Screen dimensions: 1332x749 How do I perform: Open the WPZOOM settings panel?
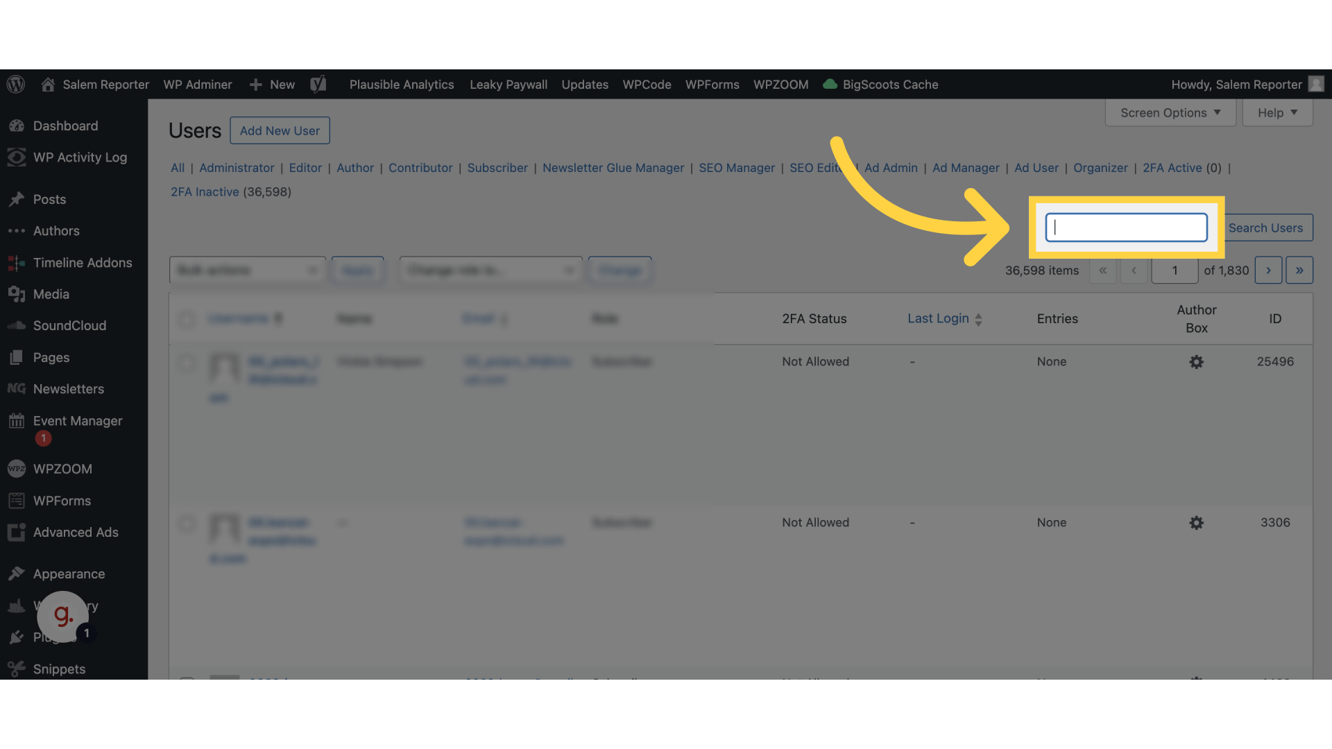coord(62,468)
